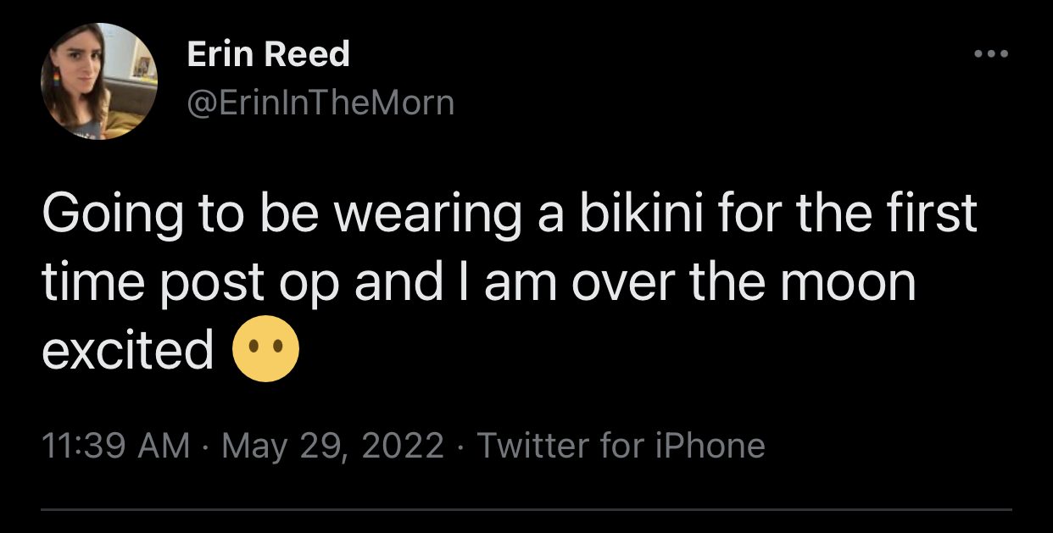Open the Erin Reed display name
Image resolution: width=1053 pixels, height=533 pixels.
[268, 55]
